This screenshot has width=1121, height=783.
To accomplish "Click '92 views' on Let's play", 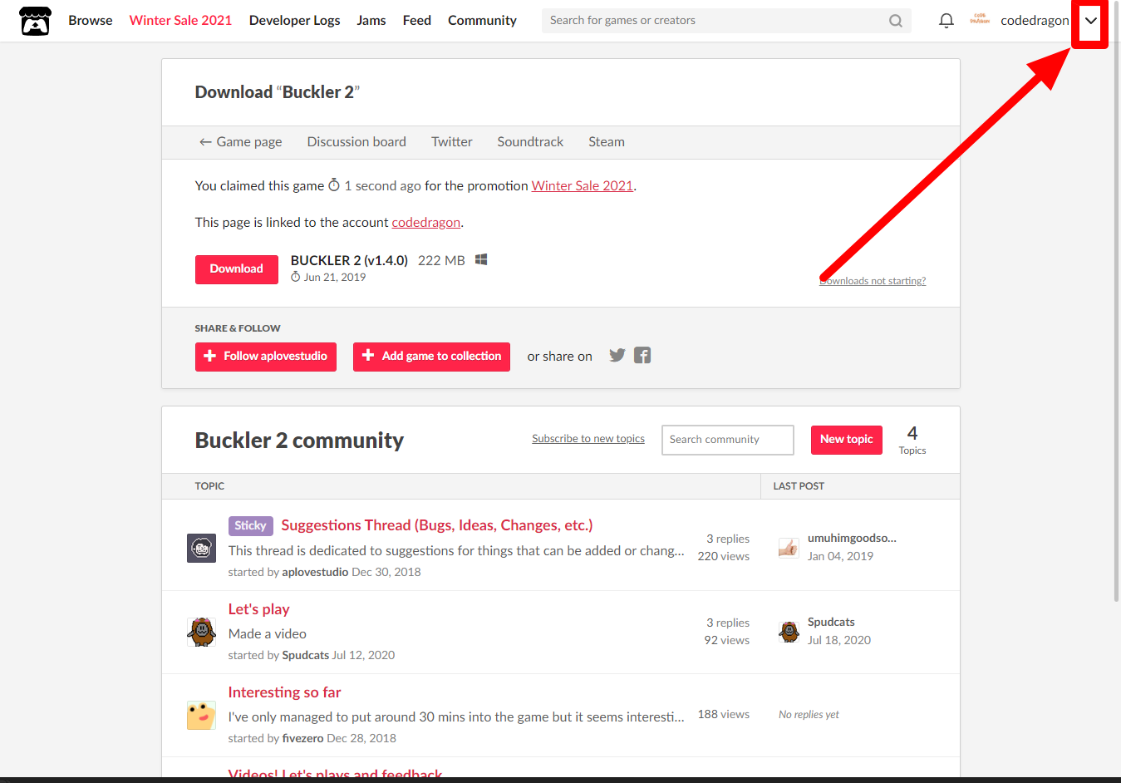I will click(726, 640).
